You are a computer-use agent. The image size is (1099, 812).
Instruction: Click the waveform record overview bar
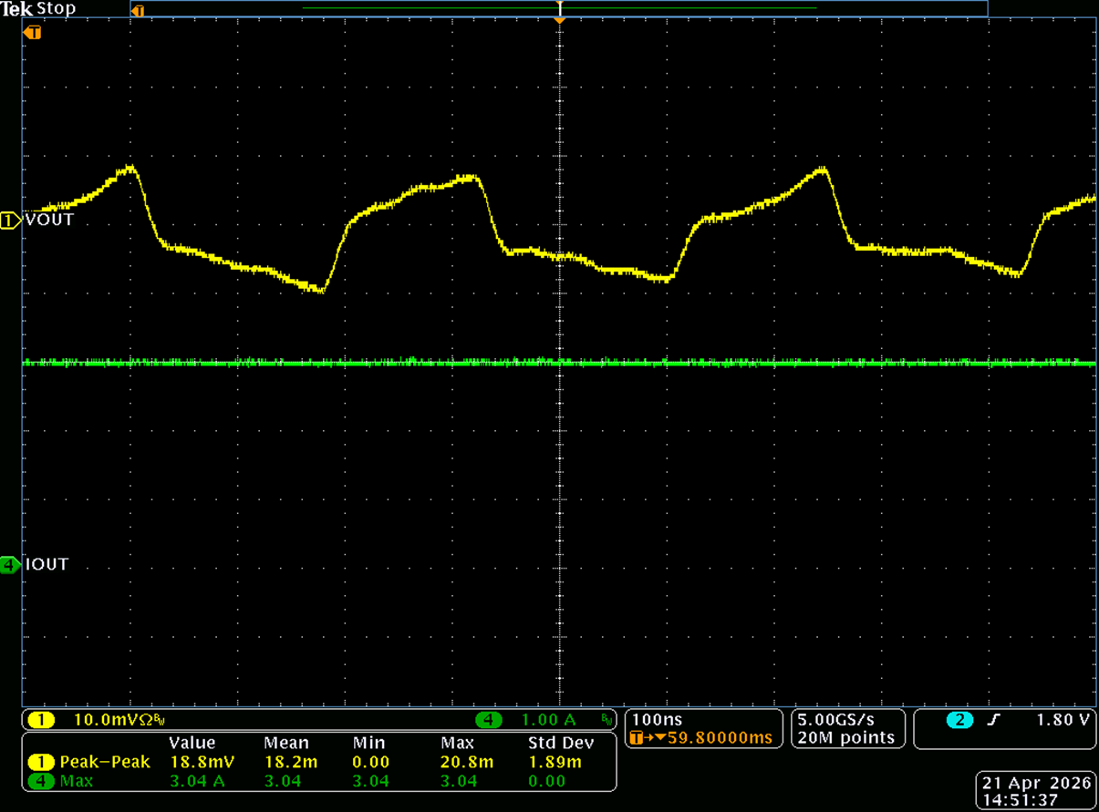(558, 8)
